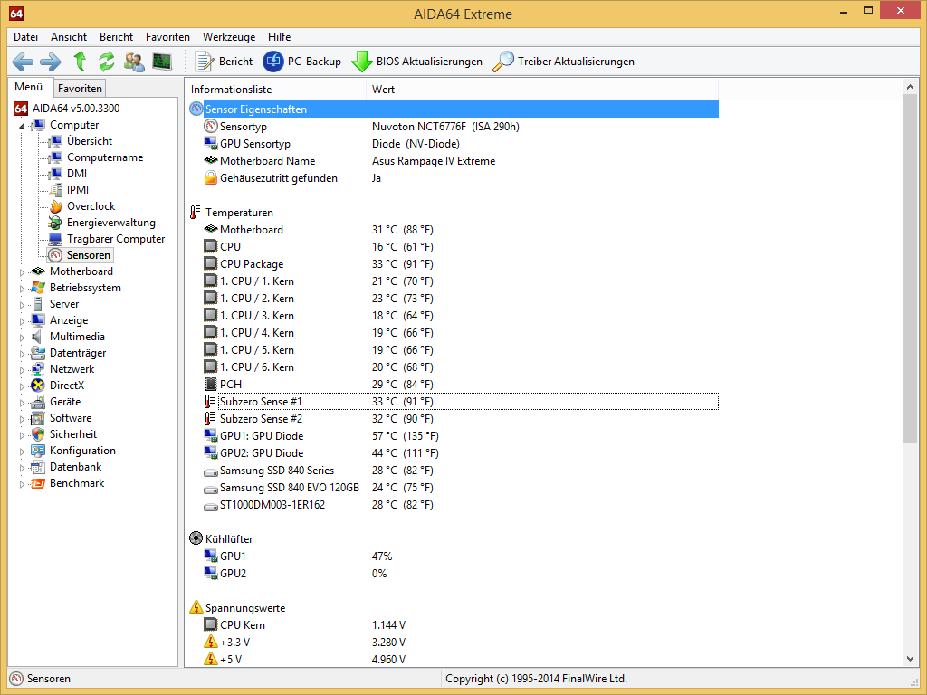
Task: Click the Overclock flame icon
Action: pyautogui.click(x=55, y=206)
